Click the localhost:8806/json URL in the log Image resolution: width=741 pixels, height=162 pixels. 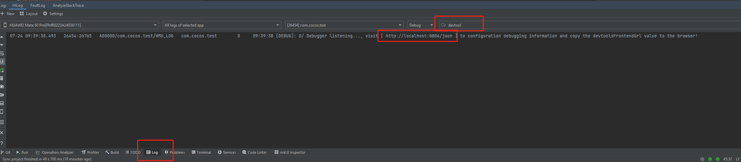pos(419,36)
